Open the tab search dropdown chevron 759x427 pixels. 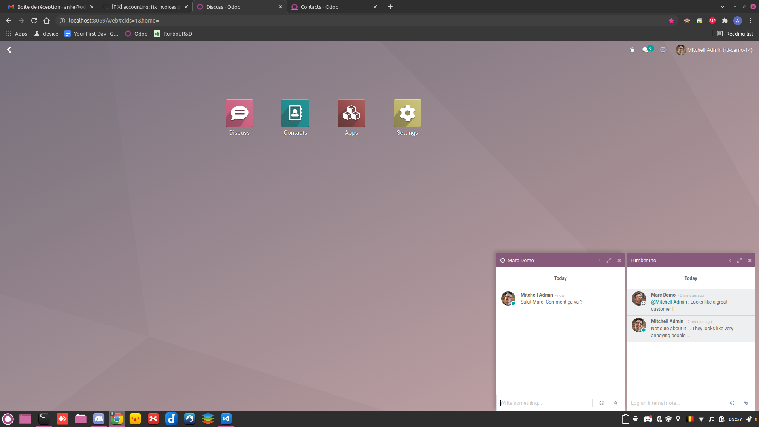pos(723,7)
